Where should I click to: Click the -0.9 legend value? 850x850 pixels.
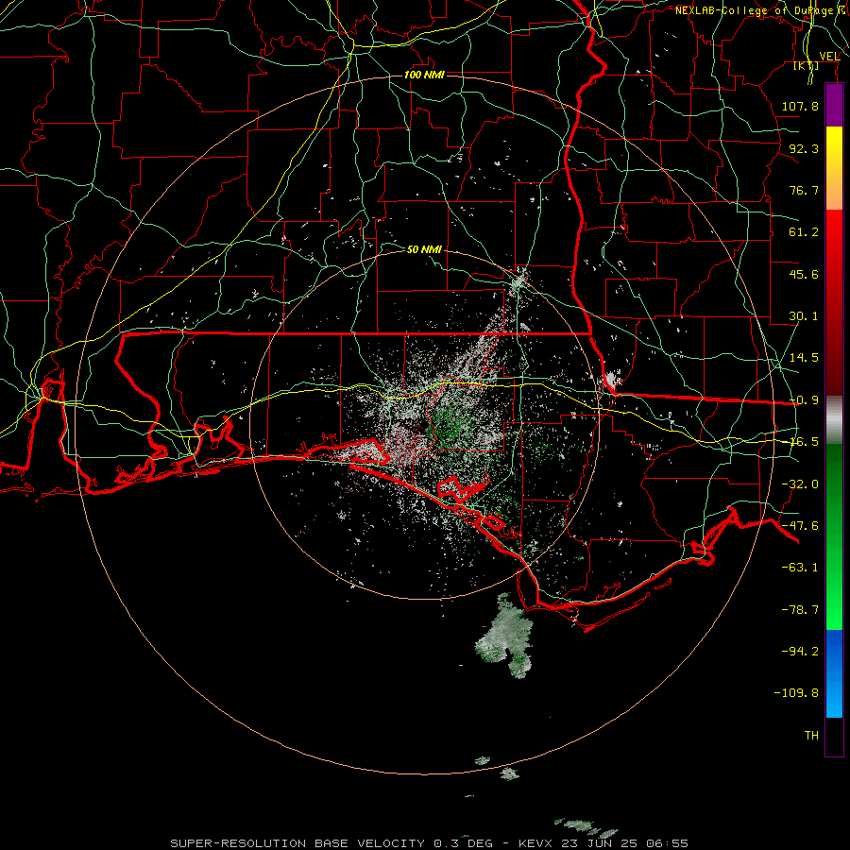coord(804,400)
